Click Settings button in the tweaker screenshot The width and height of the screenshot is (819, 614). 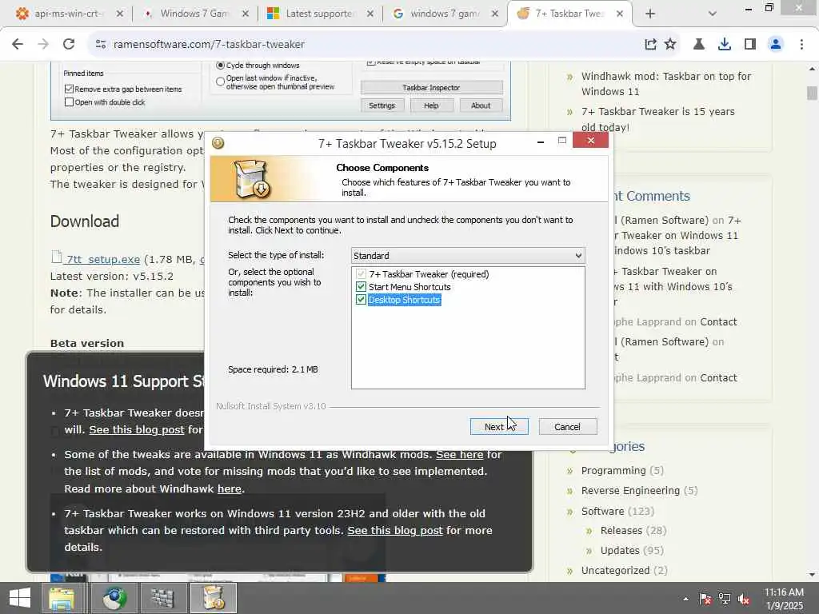pos(382,106)
